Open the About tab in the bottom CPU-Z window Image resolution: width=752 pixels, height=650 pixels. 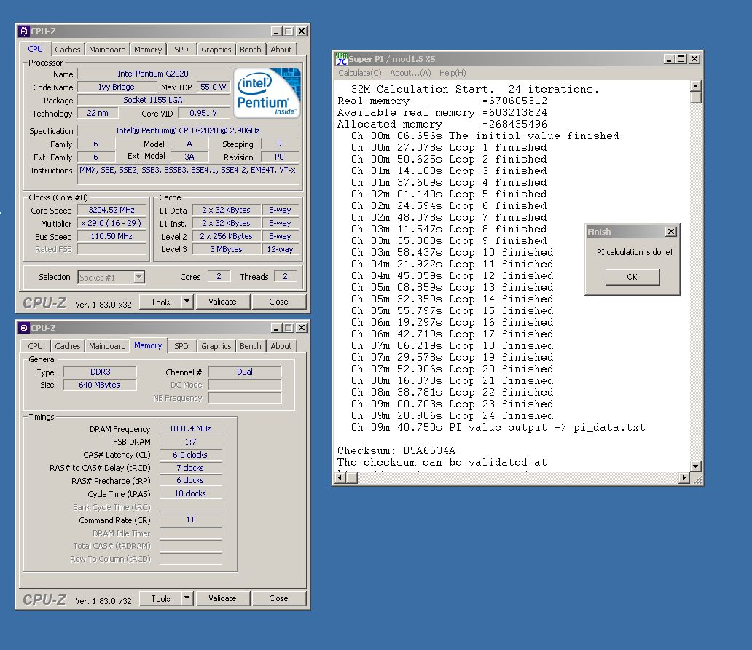[281, 346]
